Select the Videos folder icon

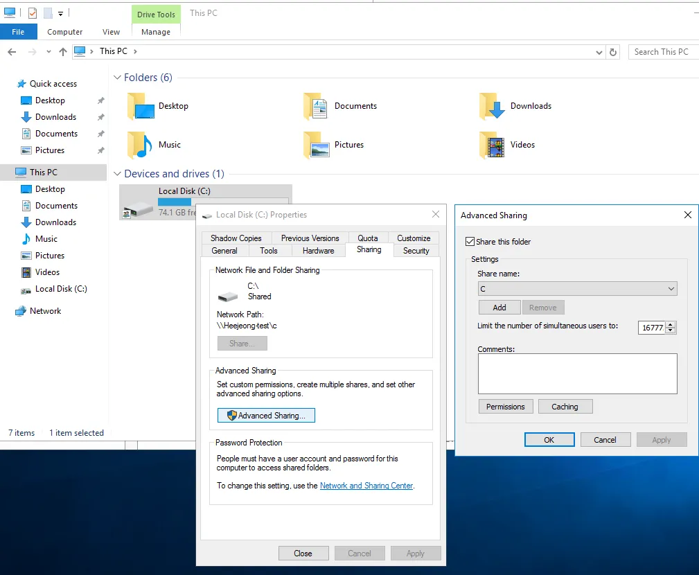tap(492, 145)
